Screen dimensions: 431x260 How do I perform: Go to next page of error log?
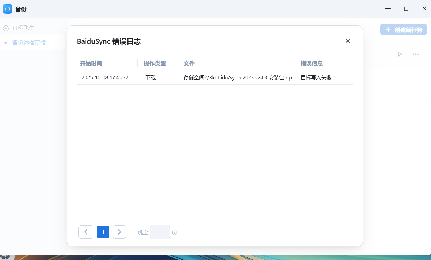click(x=120, y=232)
